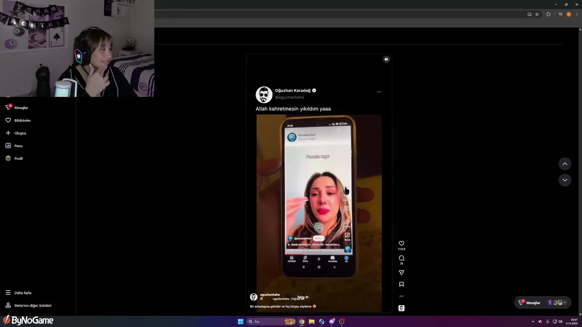Click the volume icon in tray
This screenshot has height=327, width=582.
[x=560, y=322]
